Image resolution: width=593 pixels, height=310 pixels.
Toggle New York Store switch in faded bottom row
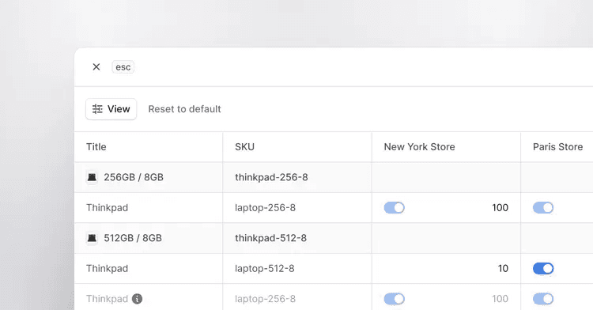click(x=394, y=299)
